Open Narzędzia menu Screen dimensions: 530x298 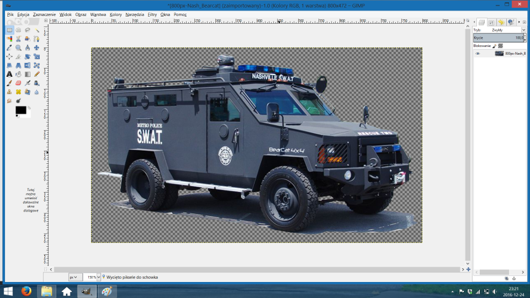coord(135,14)
